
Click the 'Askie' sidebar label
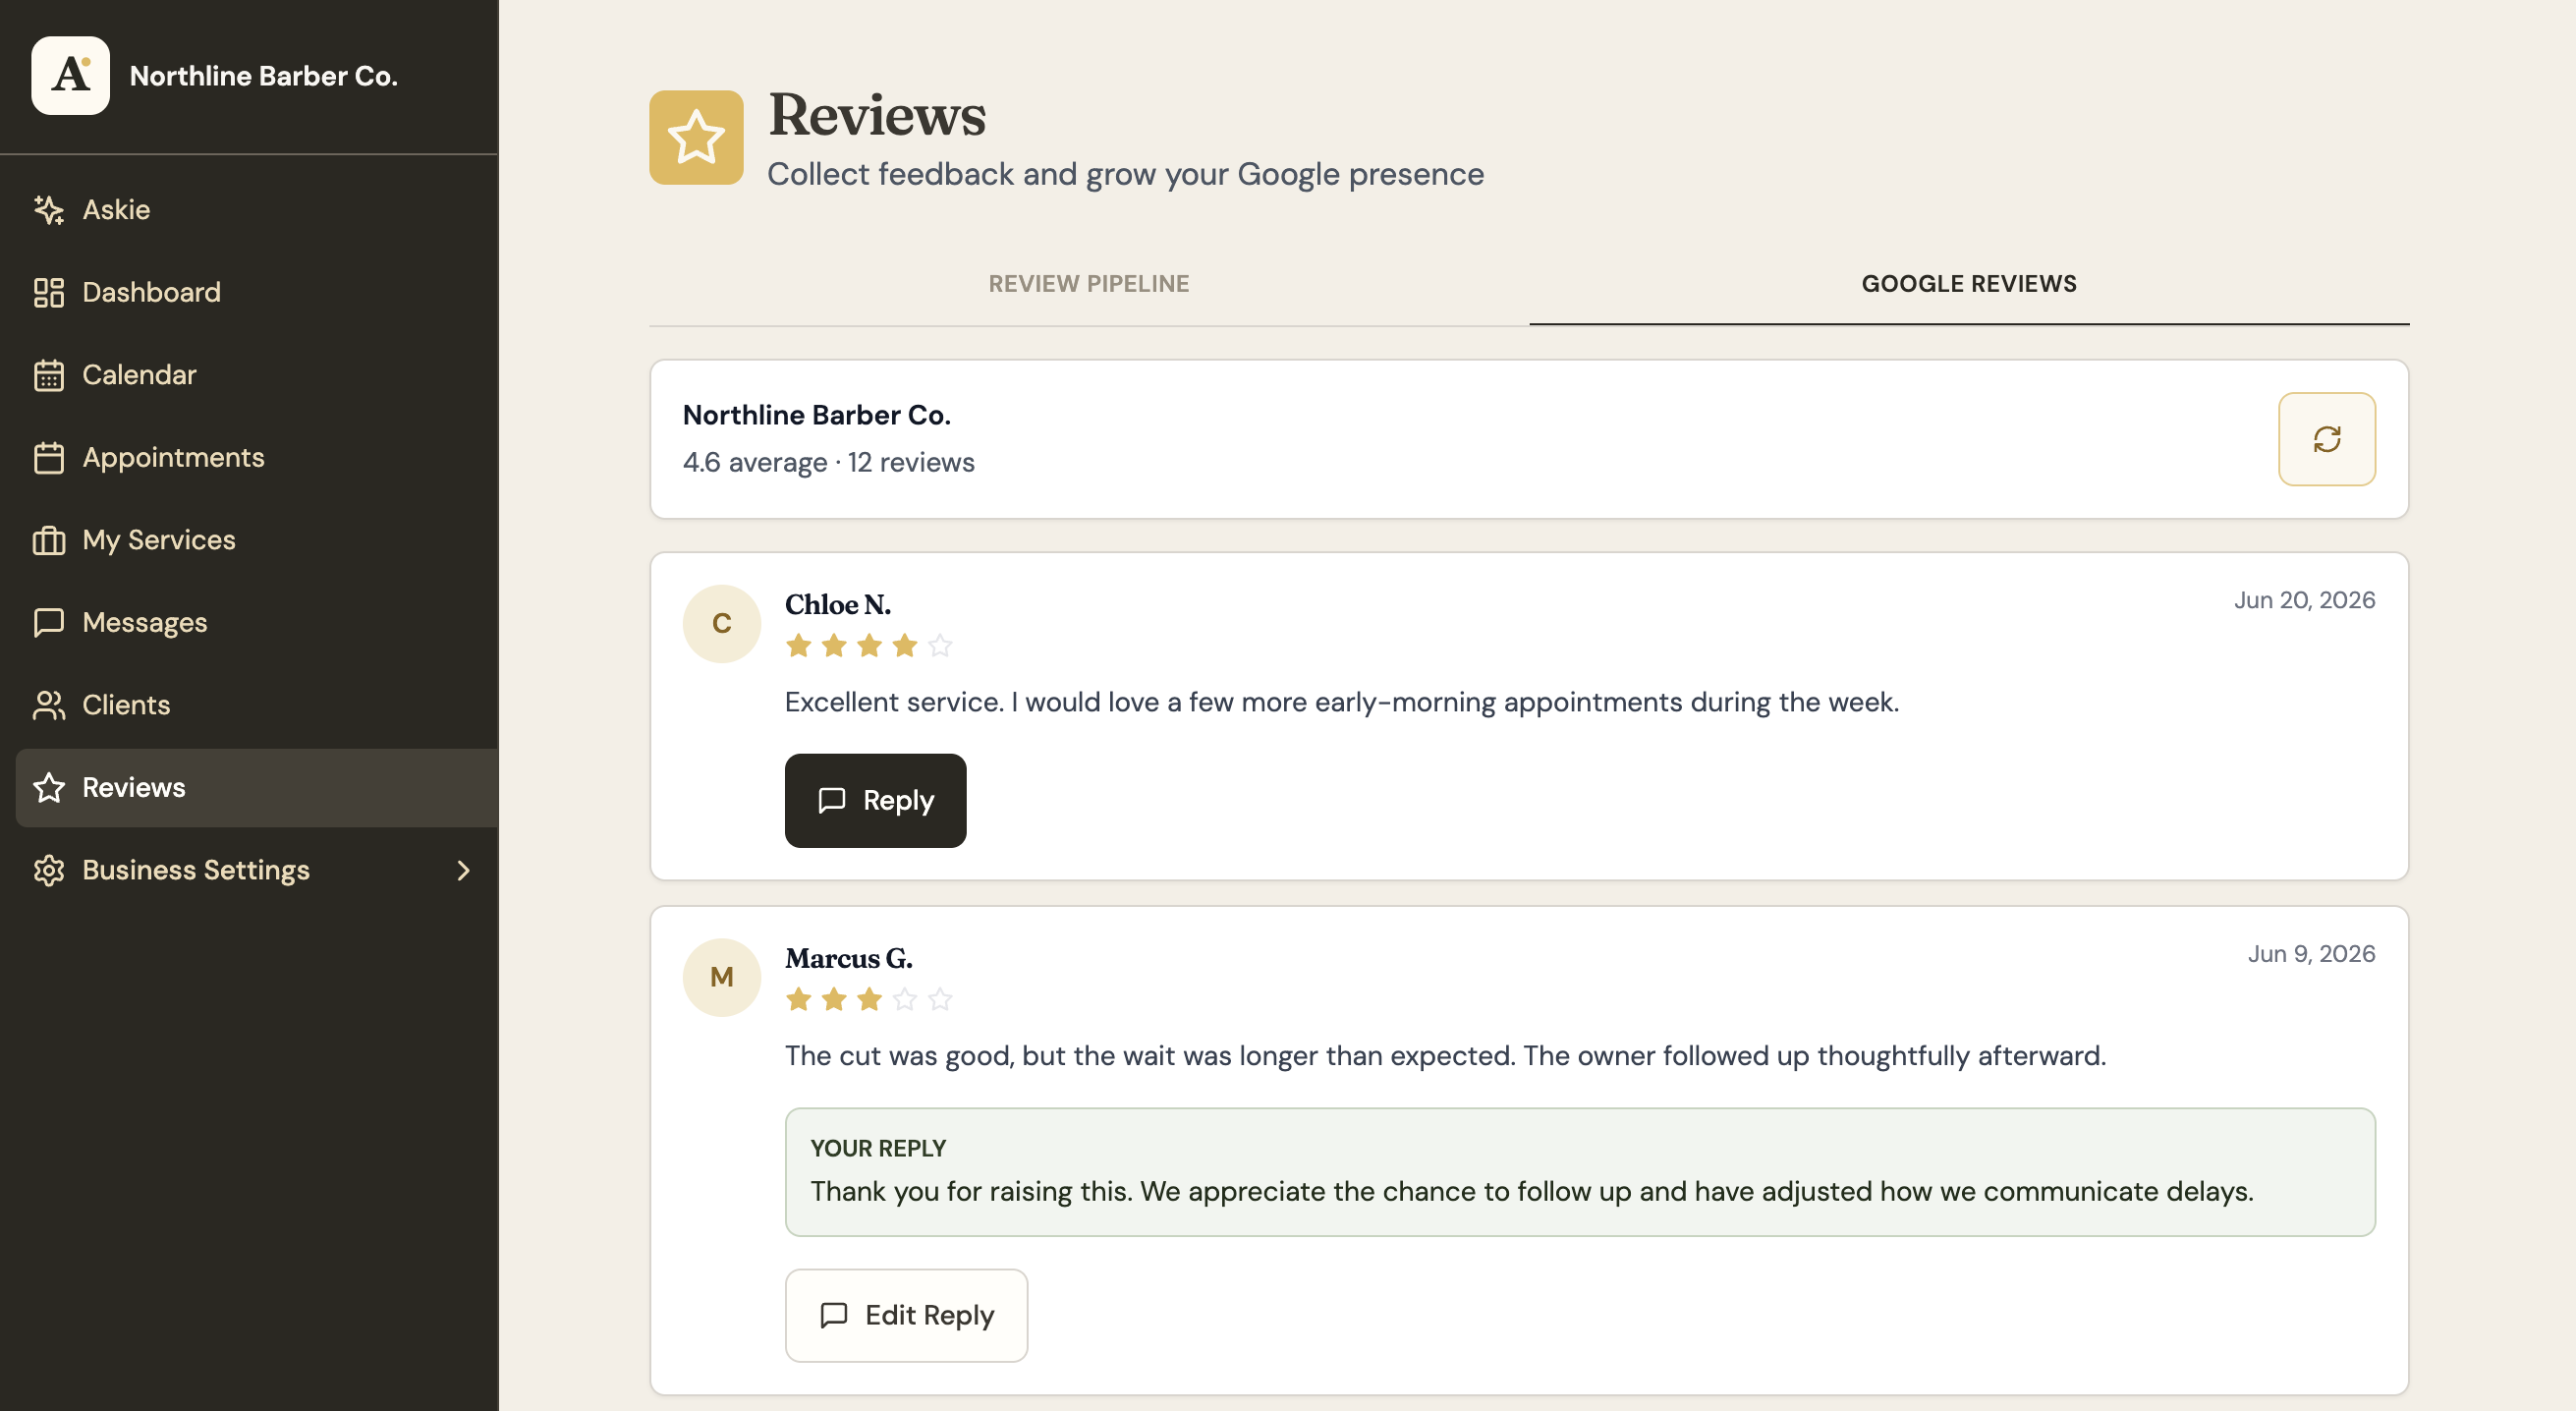coord(116,210)
